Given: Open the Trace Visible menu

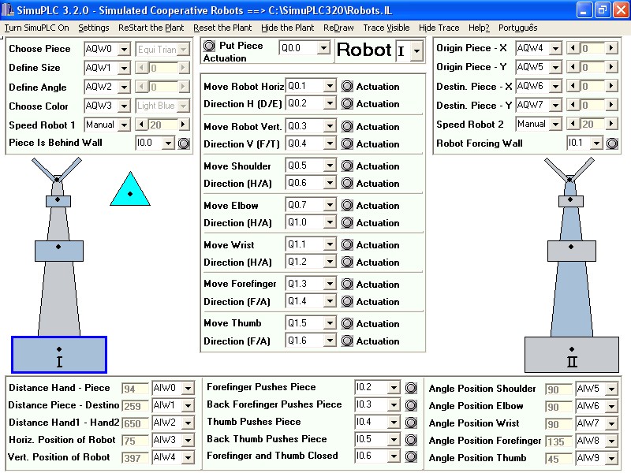Looking at the screenshot, I should (x=386, y=28).
